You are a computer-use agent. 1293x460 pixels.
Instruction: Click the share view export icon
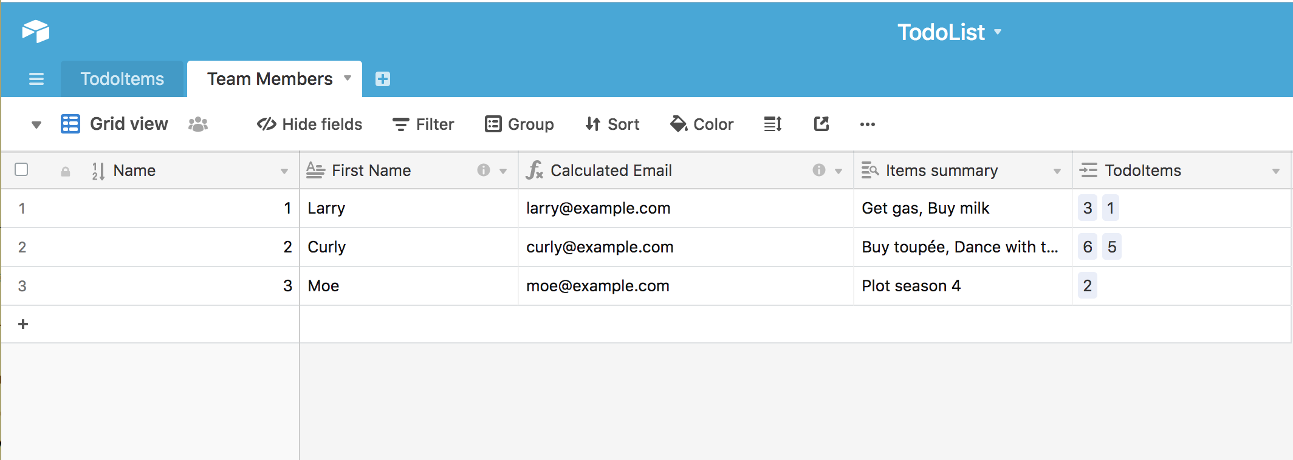pyautogui.click(x=821, y=124)
